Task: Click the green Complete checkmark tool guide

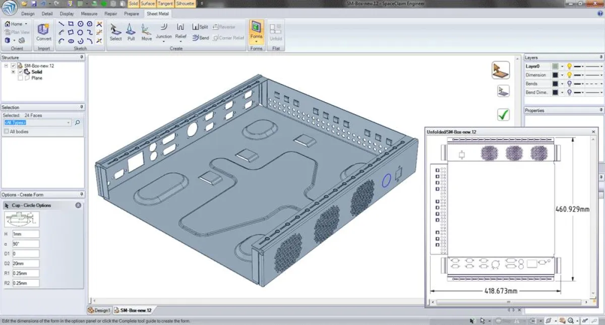Action: tap(503, 114)
